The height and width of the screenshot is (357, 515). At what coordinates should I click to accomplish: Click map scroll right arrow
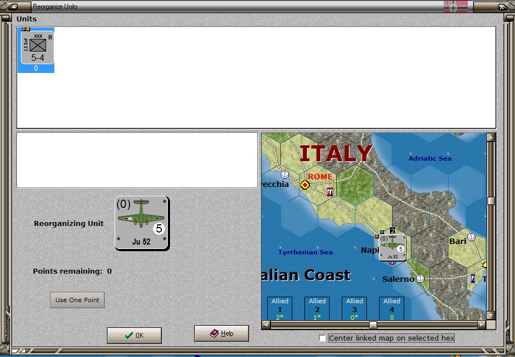coord(482,325)
